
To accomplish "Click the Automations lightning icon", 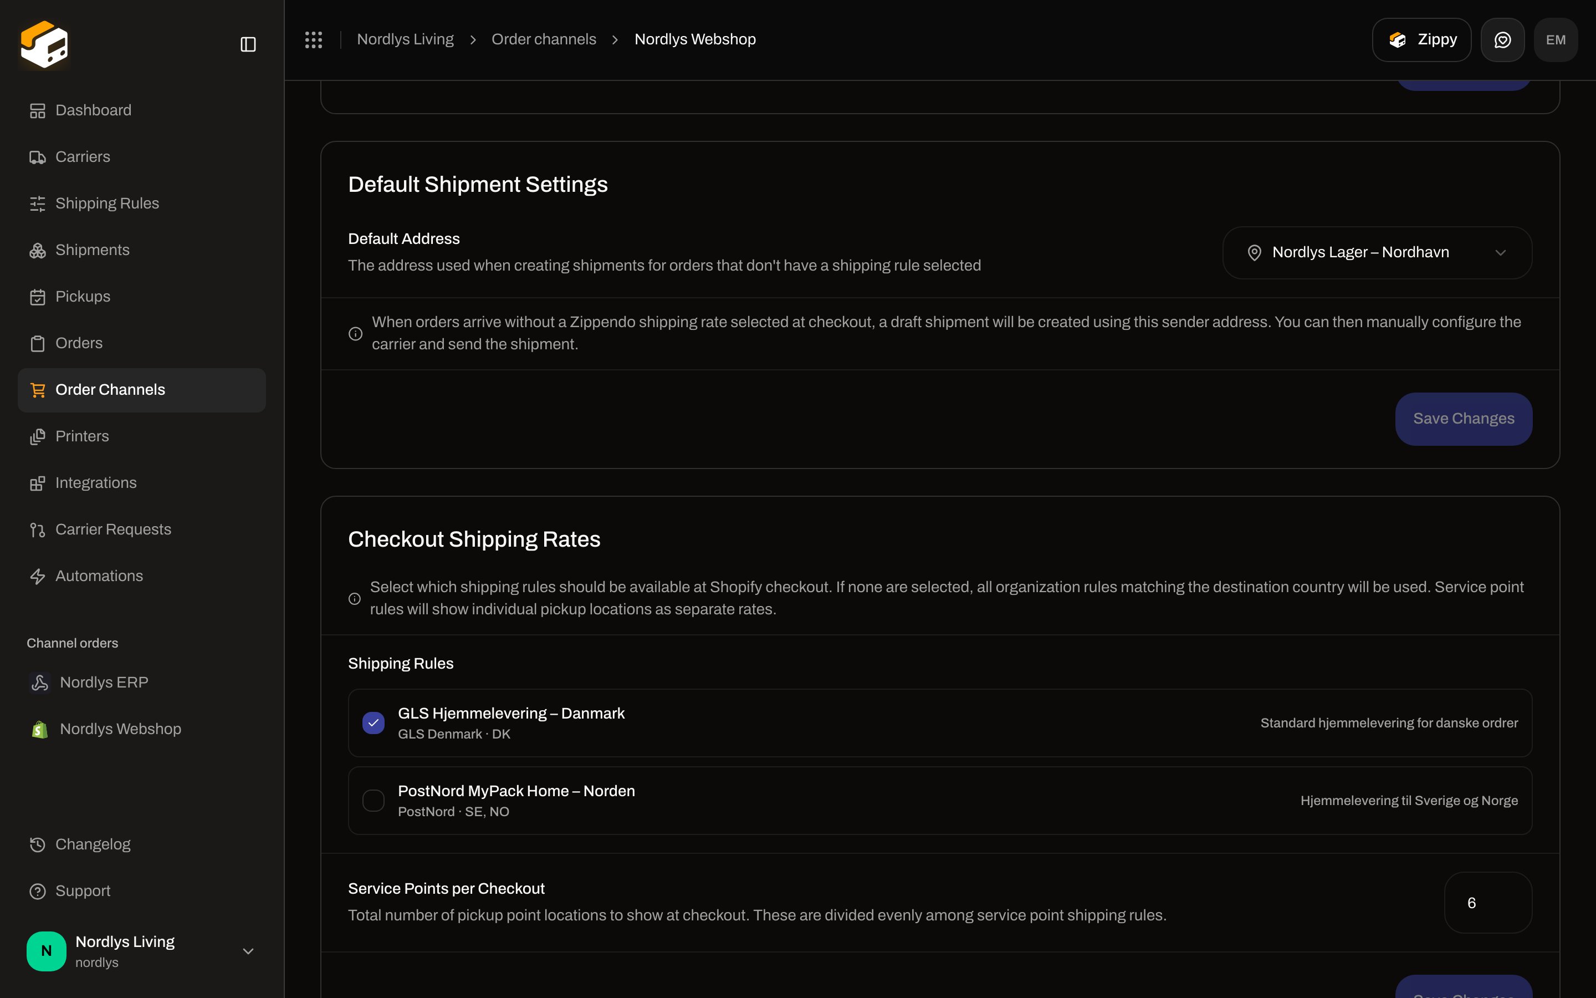I will tap(38, 576).
